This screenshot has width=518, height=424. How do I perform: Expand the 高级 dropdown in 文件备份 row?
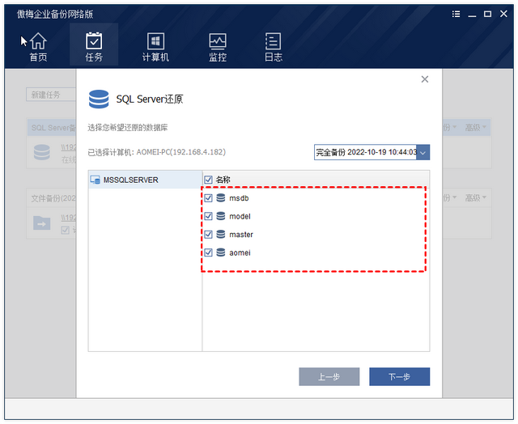pyautogui.click(x=475, y=197)
